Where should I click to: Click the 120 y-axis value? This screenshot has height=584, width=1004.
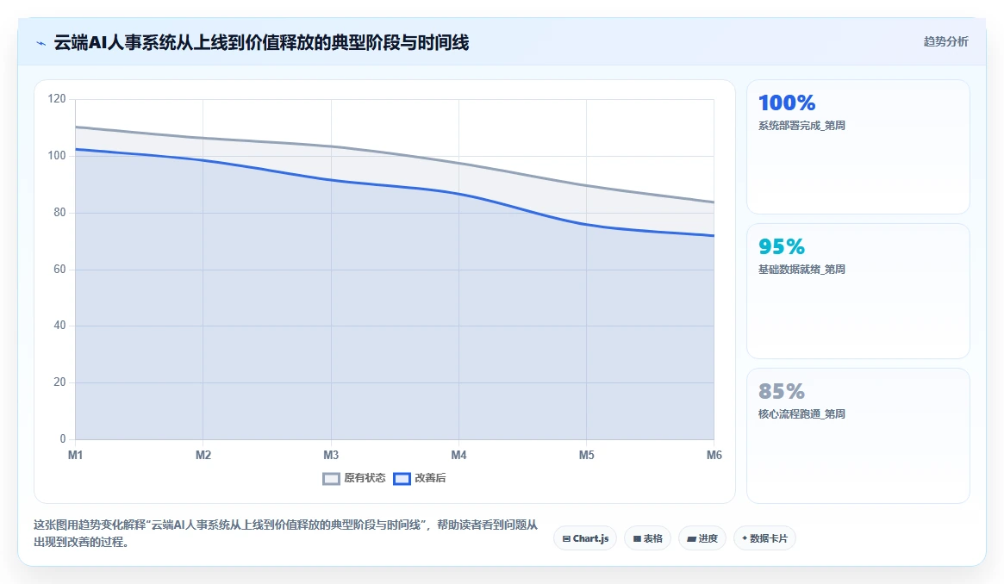pyautogui.click(x=56, y=98)
